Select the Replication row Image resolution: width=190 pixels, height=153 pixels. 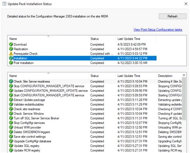point(82,49)
